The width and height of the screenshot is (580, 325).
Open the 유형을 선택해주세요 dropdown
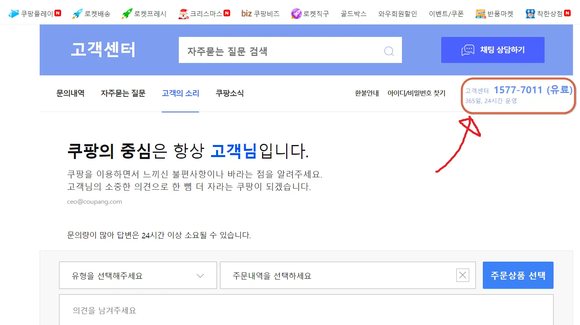click(x=138, y=275)
